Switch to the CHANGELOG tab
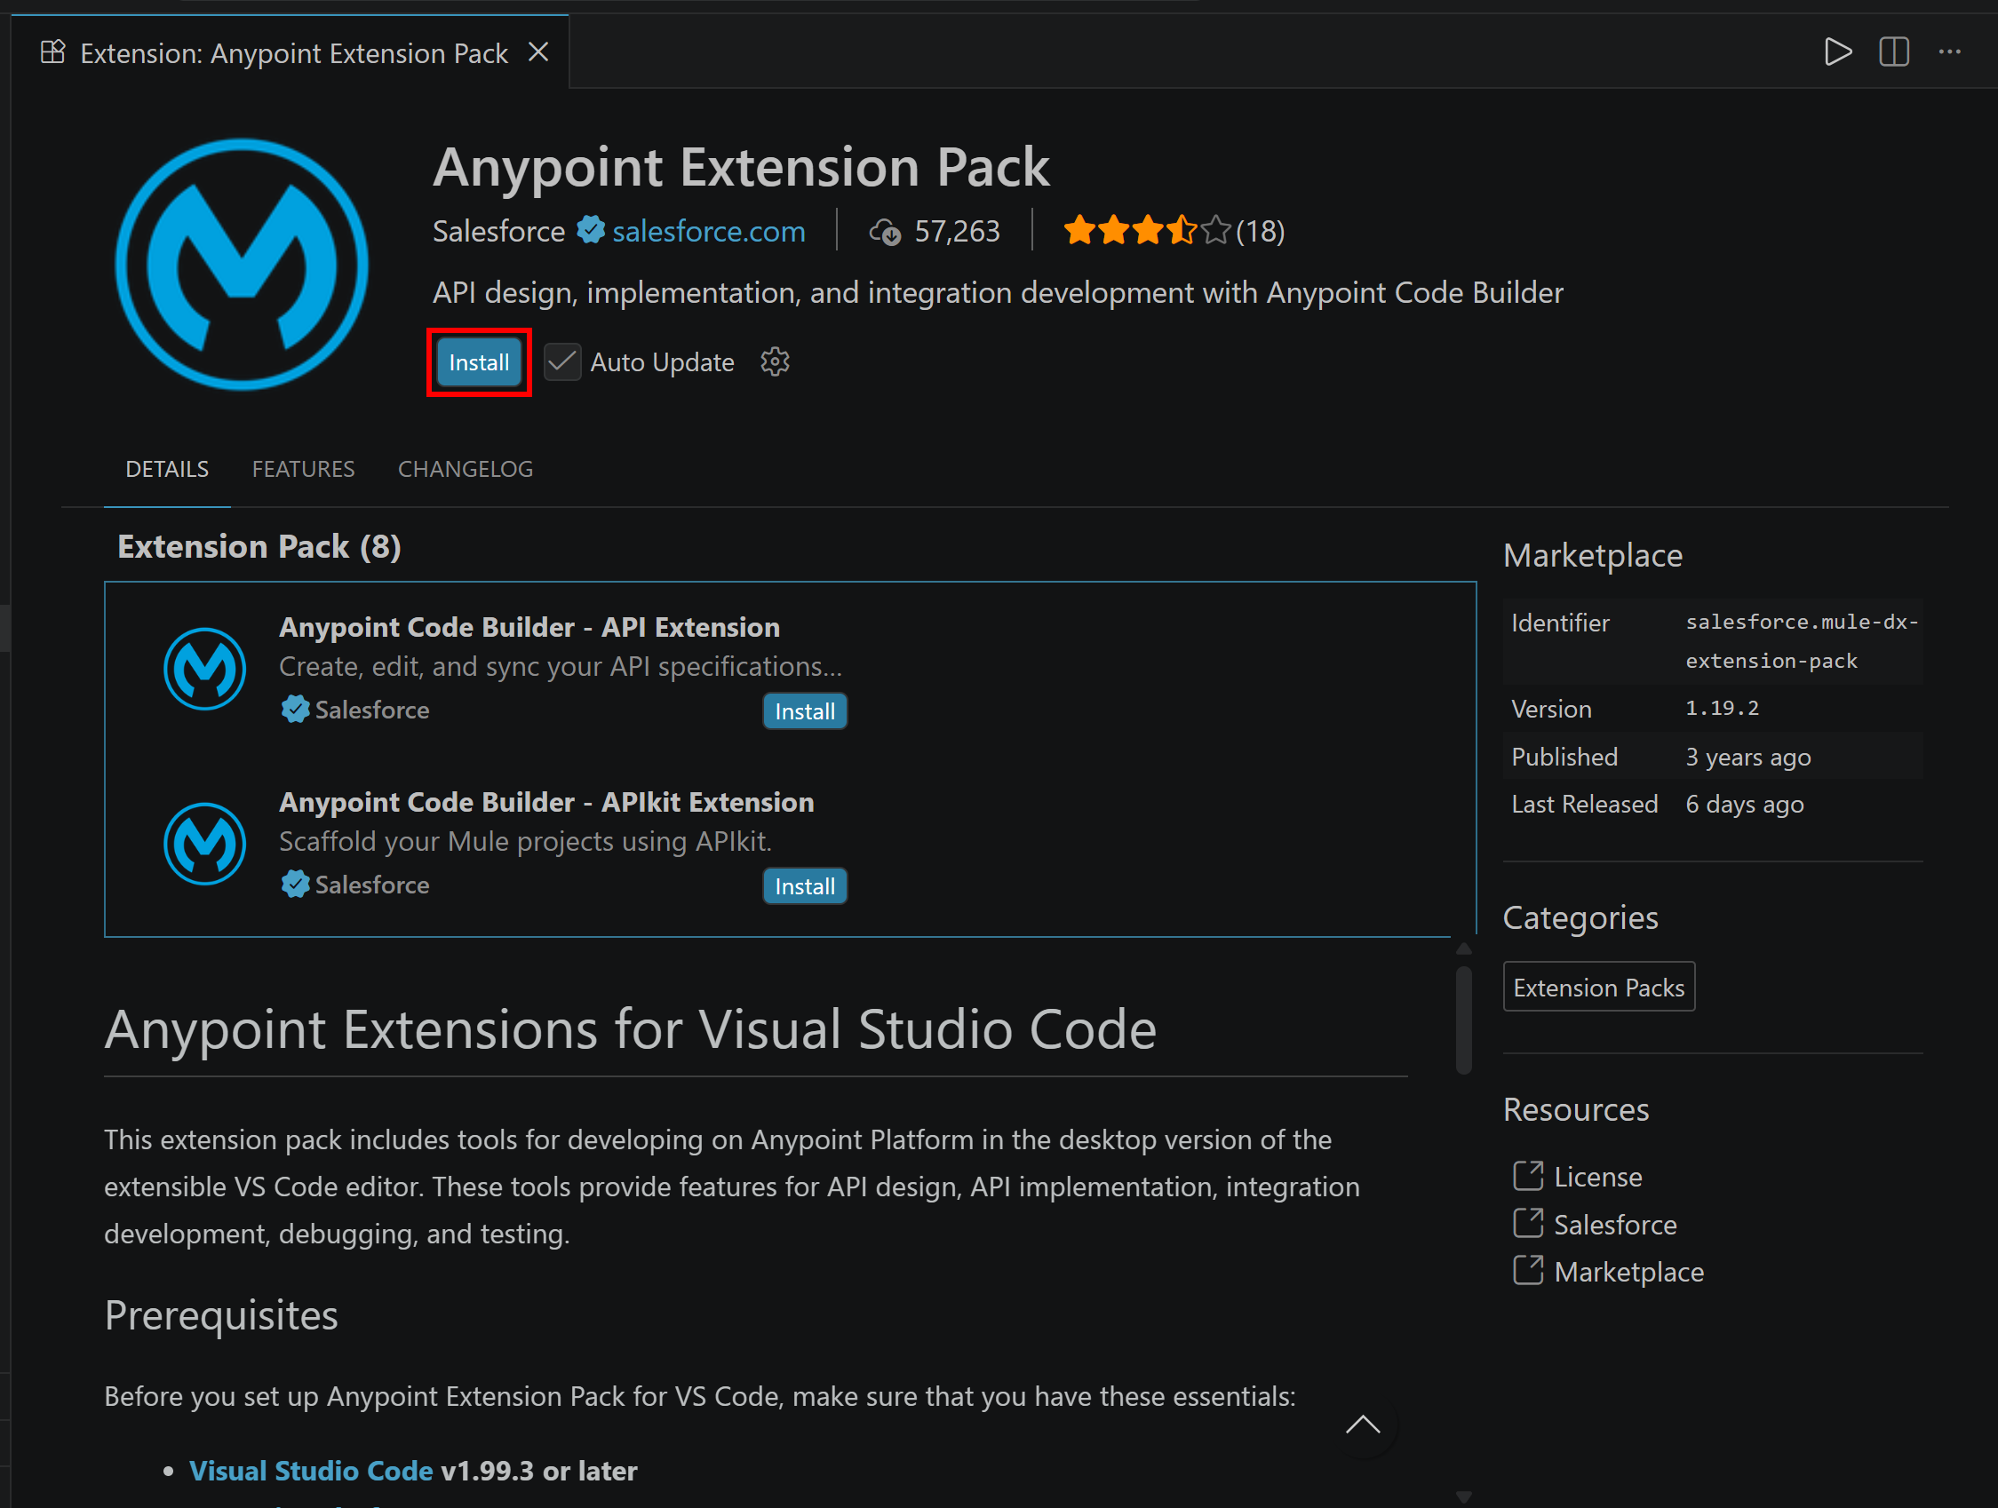The width and height of the screenshot is (1998, 1508). 466,470
